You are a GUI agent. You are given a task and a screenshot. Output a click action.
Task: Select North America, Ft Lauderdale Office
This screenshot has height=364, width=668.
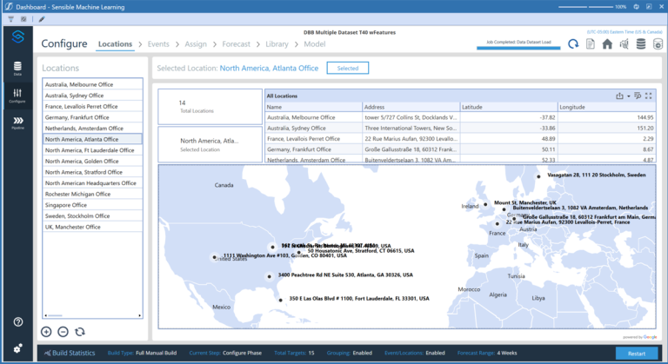click(x=92, y=150)
